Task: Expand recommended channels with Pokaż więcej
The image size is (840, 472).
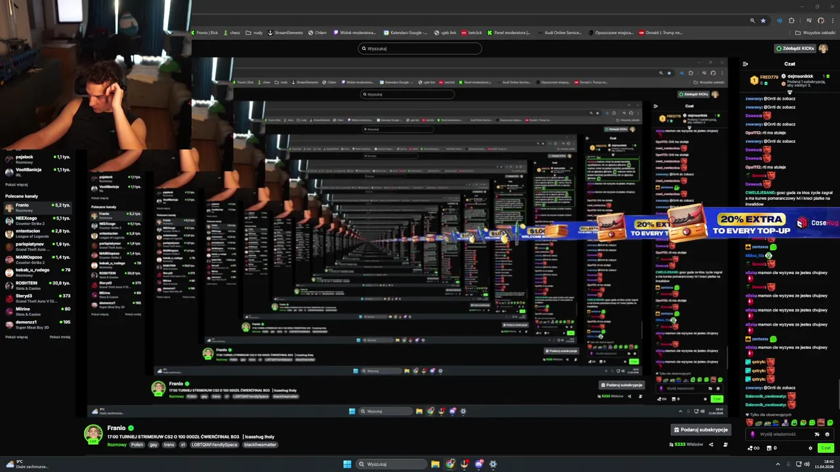Action: coord(16,337)
